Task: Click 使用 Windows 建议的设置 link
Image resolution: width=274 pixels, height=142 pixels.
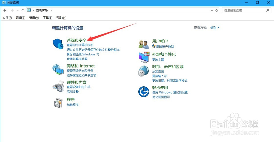Action: (170, 92)
